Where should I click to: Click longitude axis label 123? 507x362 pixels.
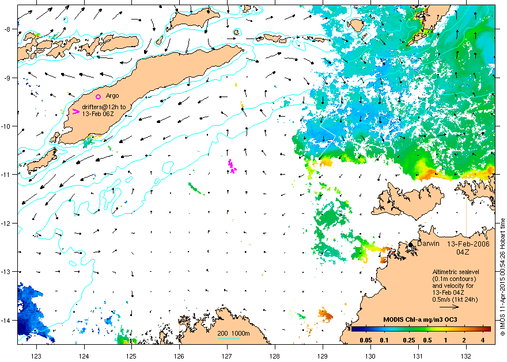[36, 356]
